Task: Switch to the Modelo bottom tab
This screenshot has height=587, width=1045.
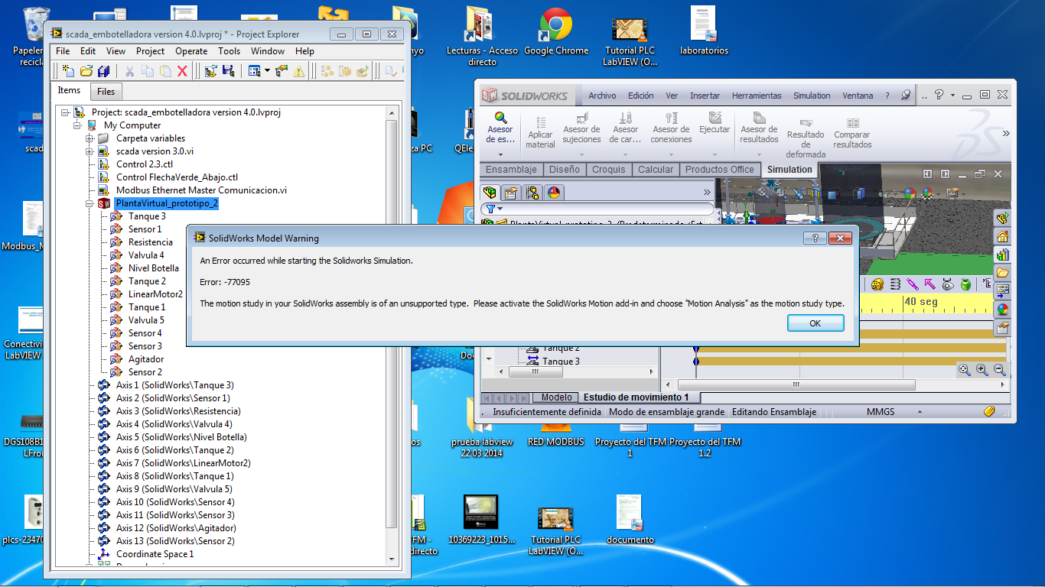Action: coord(556,397)
